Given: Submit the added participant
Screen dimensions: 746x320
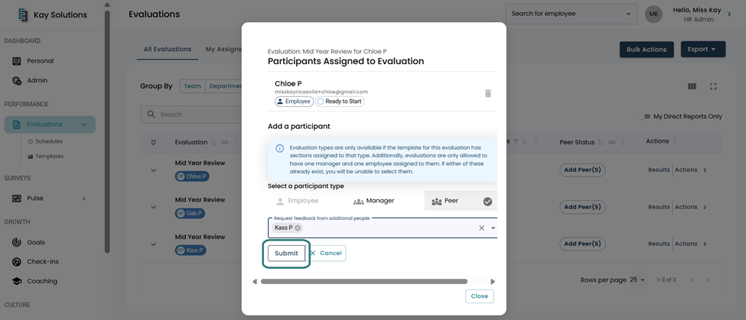Looking at the screenshot, I should tap(286, 253).
